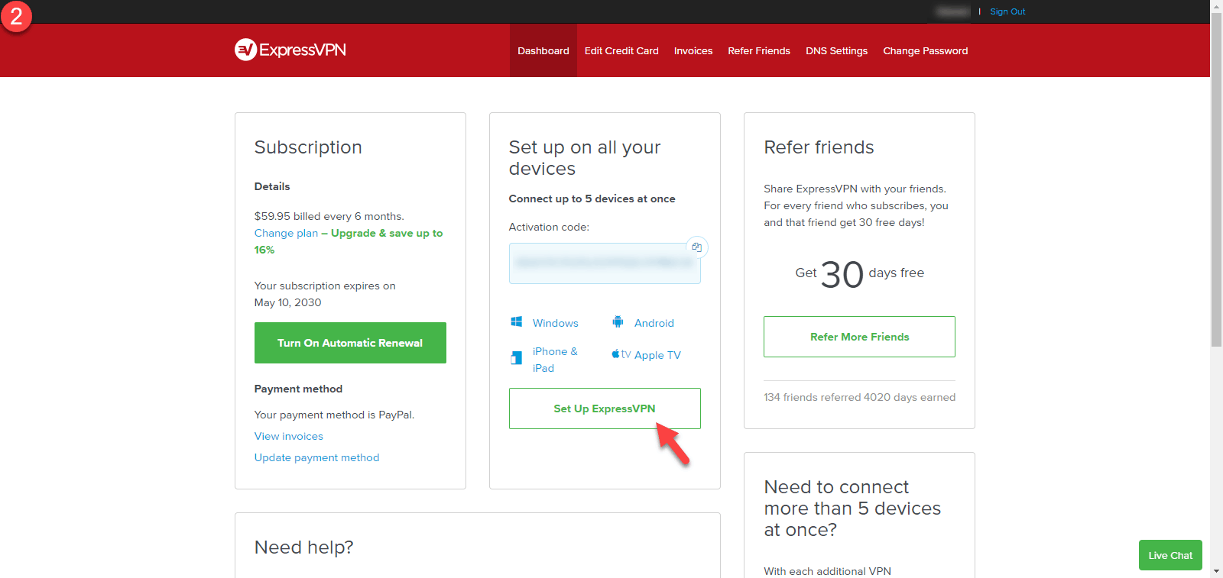The height and width of the screenshot is (578, 1223).
Task: Click inside the activation code field
Action: [605, 263]
